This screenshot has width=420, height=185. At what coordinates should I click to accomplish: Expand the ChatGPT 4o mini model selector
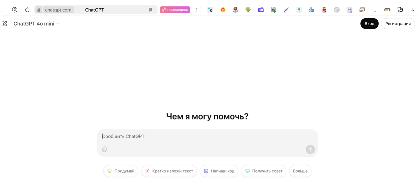coord(36,24)
